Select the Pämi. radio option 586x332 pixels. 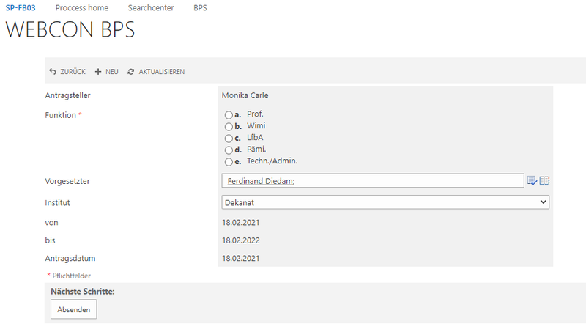click(x=229, y=150)
